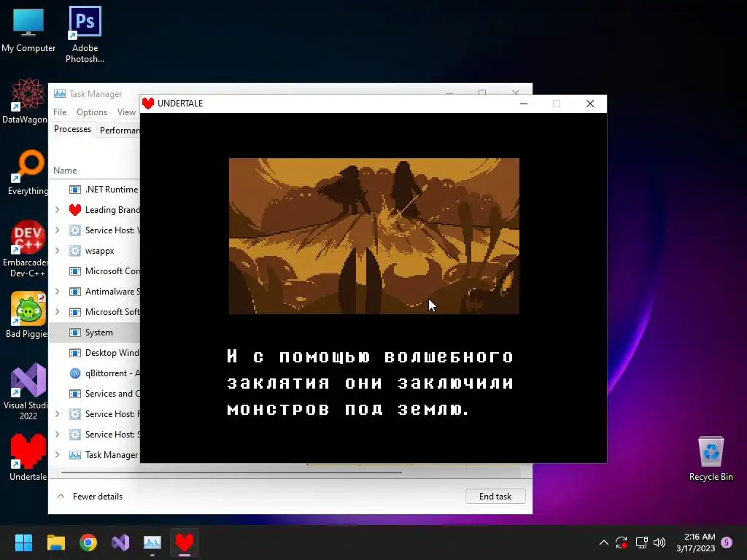Open Task Manager File menu
Image resolution: width=747 pixels, height=560 pixels.
60,112
